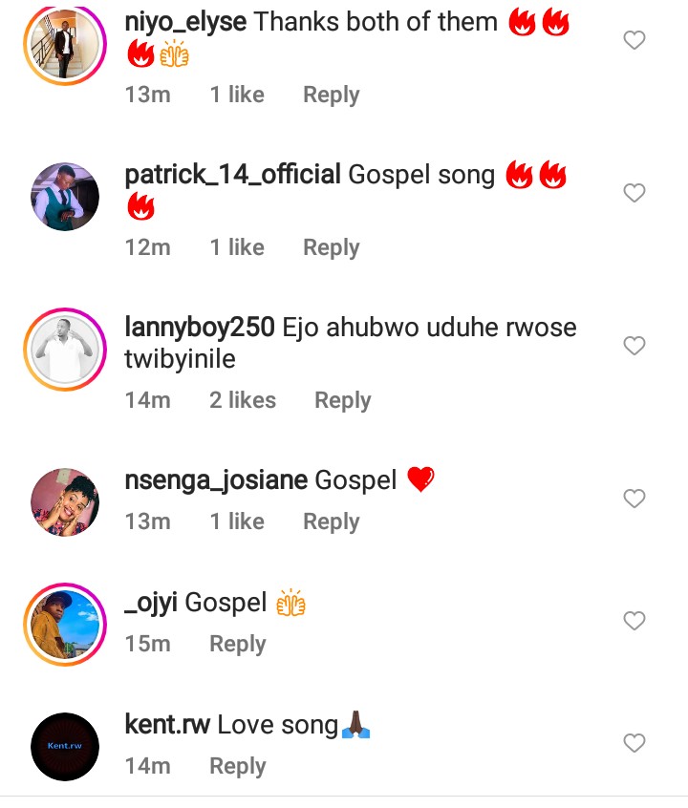The width and height of the screenshot is (688, 808).
Task: Like lannyboy250's comment using the heart
Action: (634, 346)
